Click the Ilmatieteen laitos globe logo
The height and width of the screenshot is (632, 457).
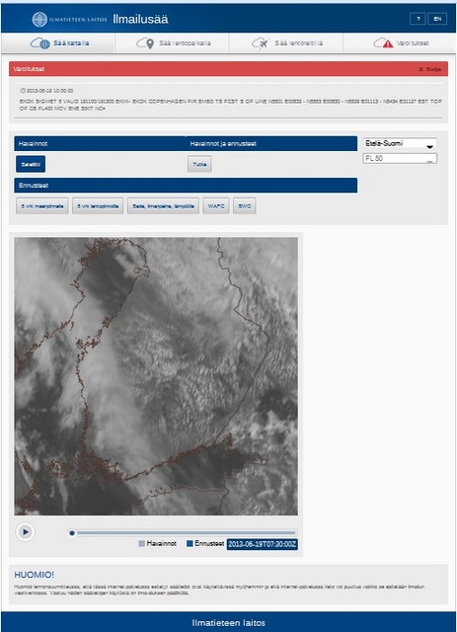coord(39,19)
